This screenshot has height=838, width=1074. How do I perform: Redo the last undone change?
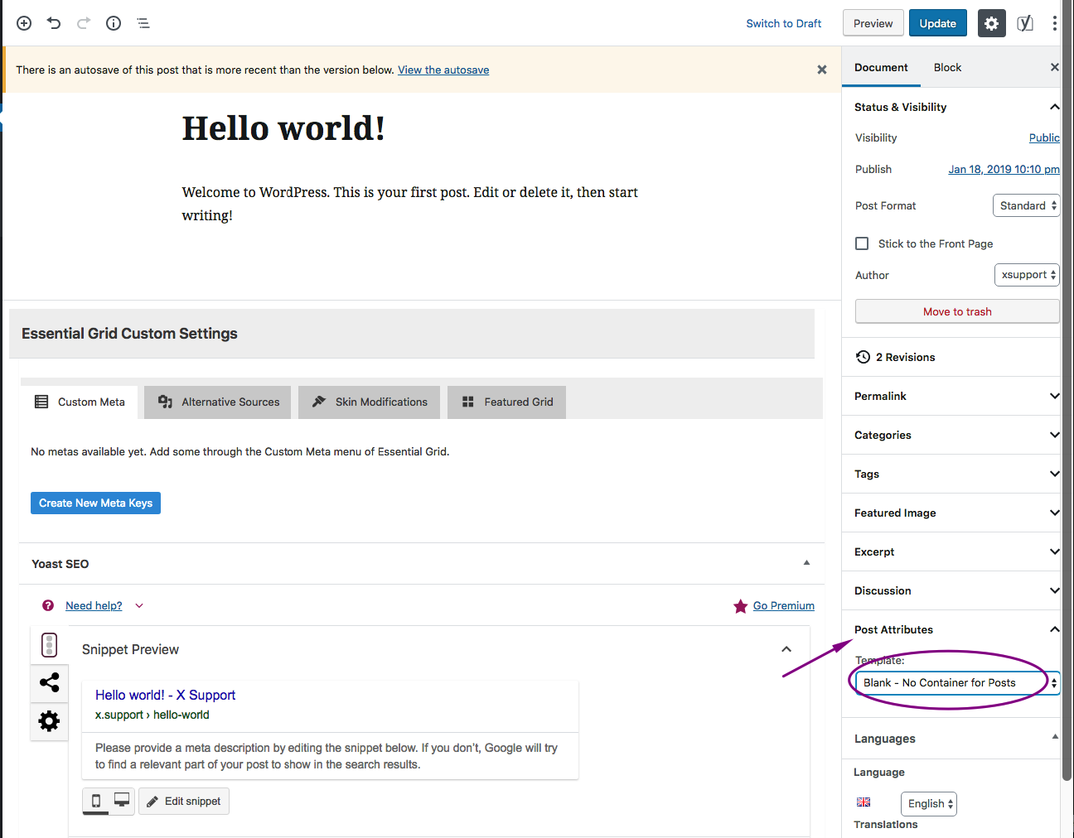coord(84,23)
